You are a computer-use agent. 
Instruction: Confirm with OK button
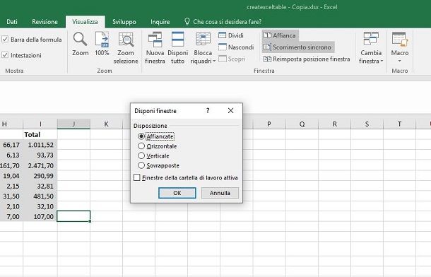[x=177, y=193]
